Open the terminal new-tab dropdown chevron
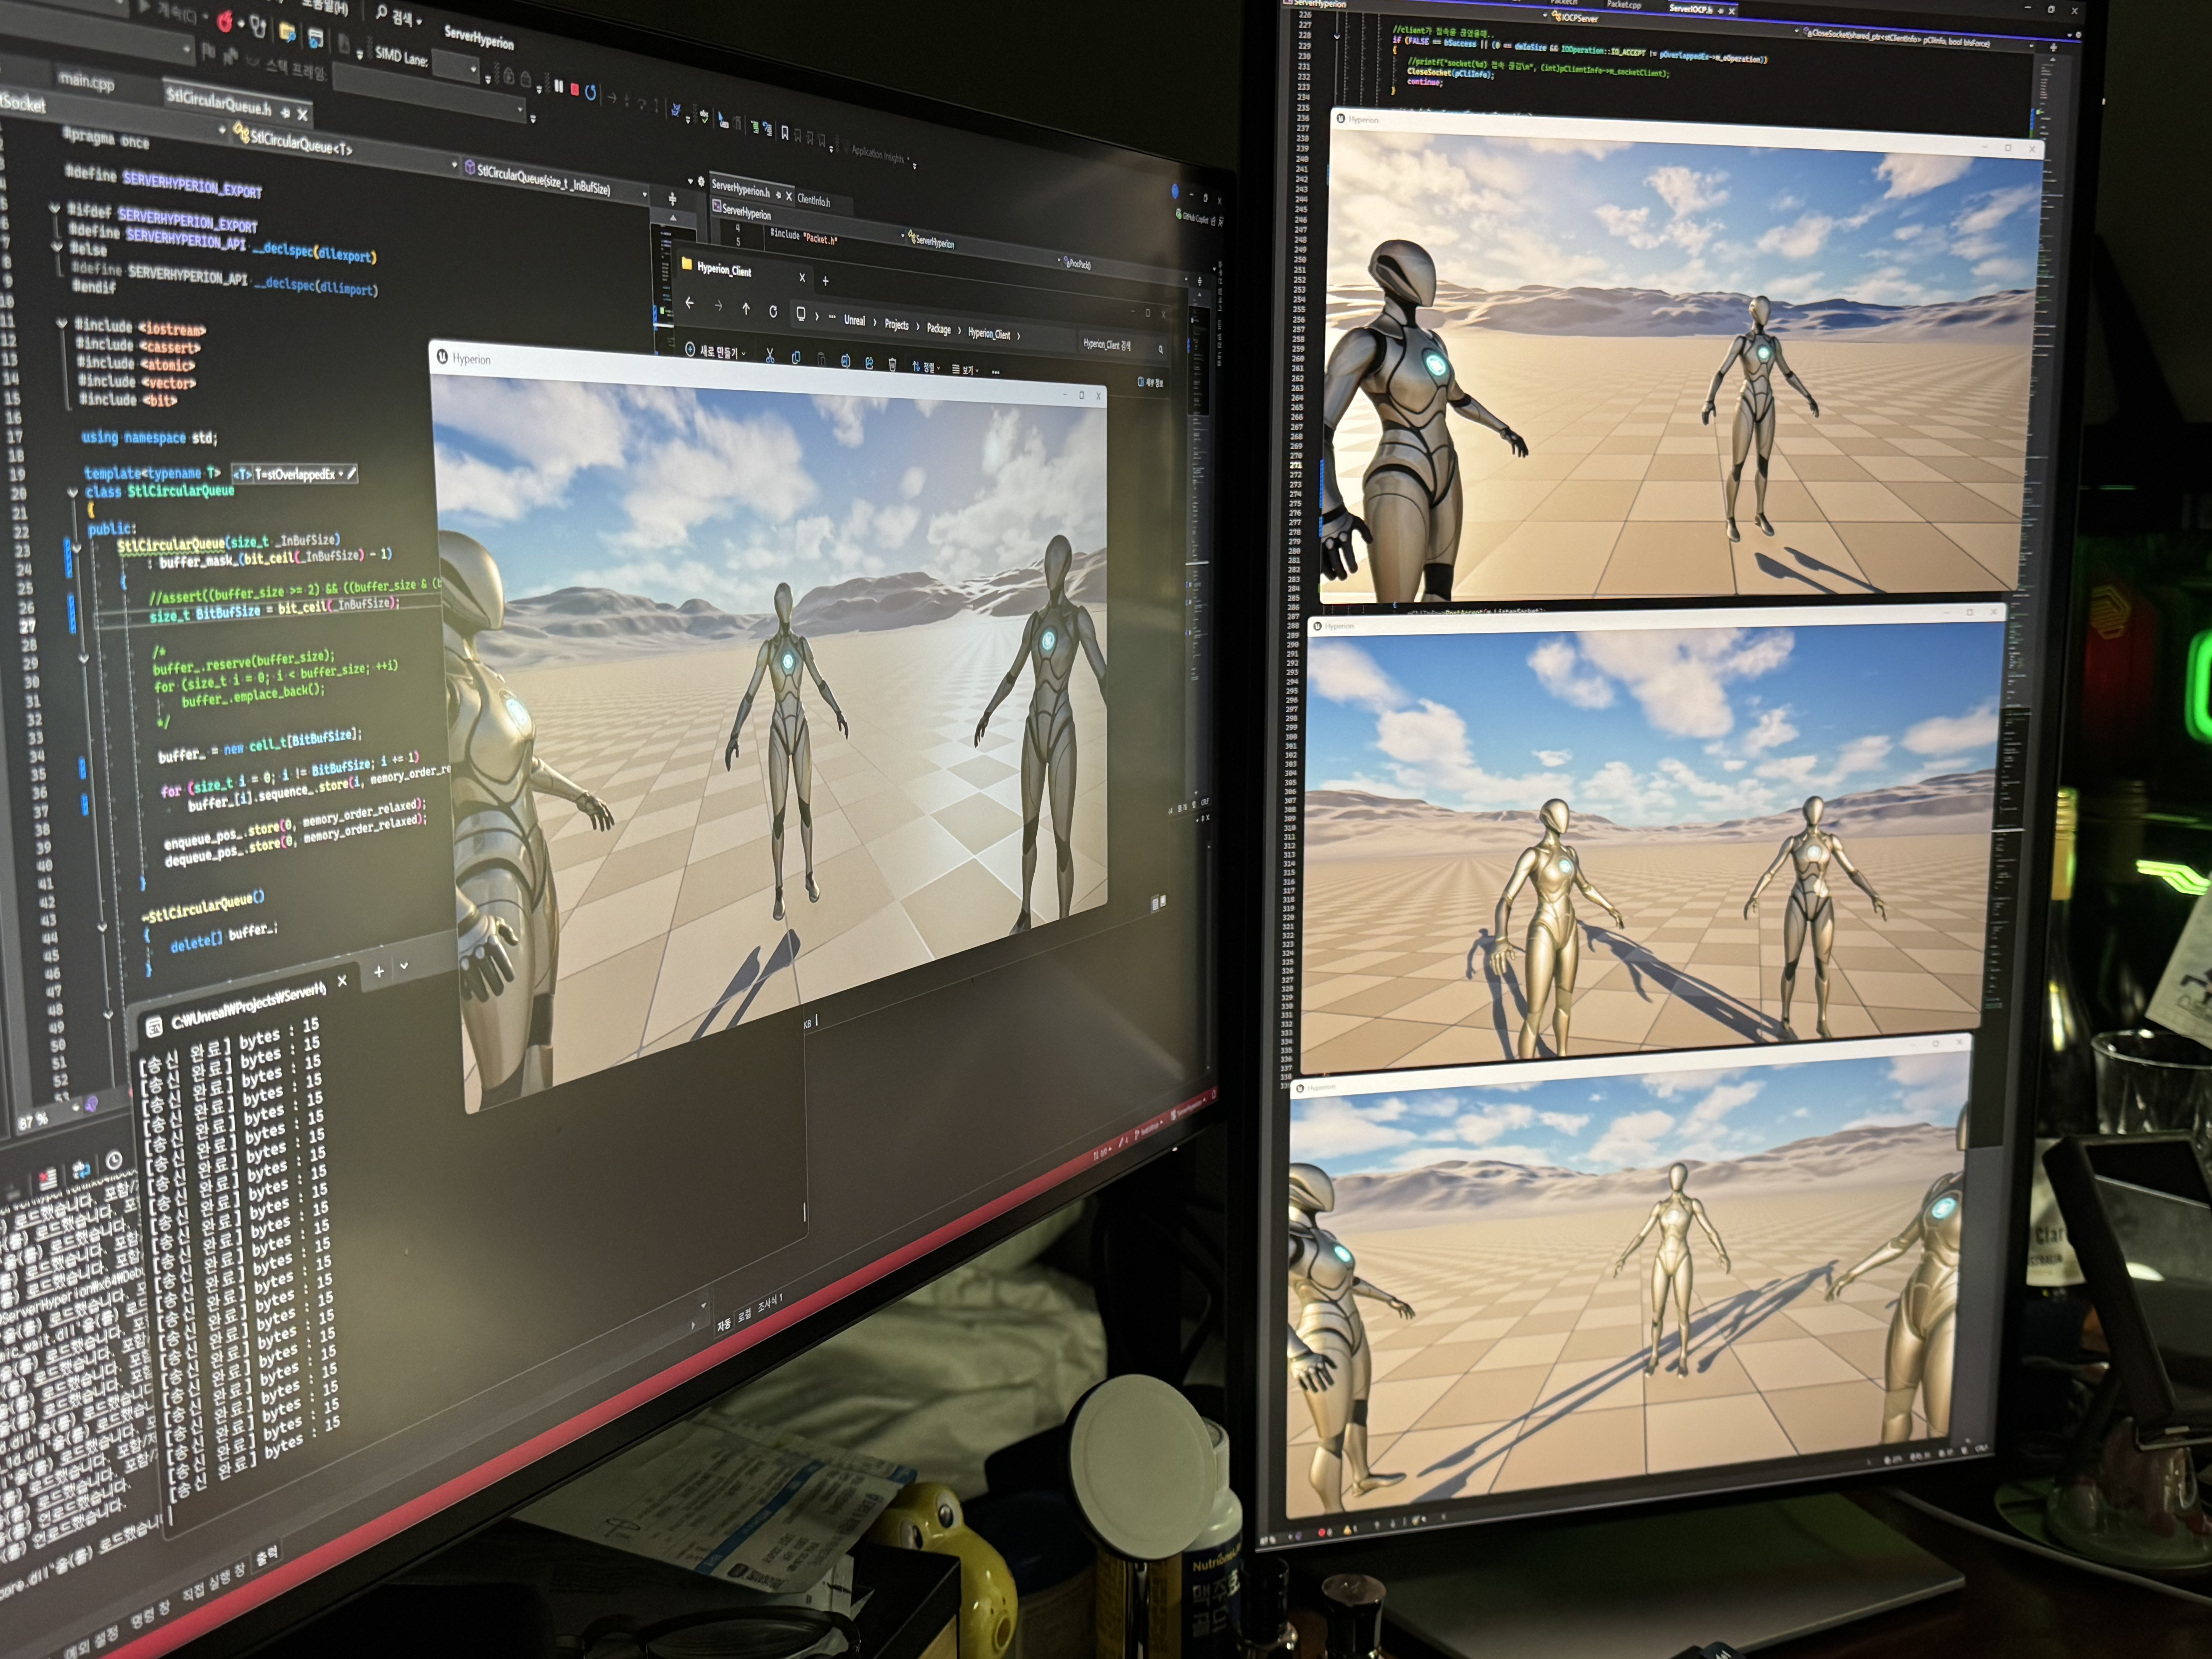 (x=404, y=966)
